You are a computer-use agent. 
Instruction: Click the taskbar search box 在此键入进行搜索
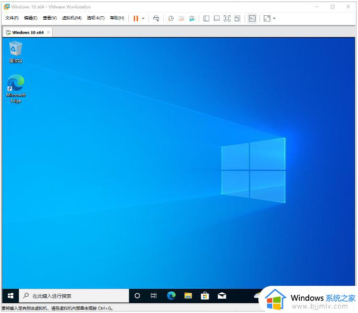pyautogui.click(x=74, y=296)
